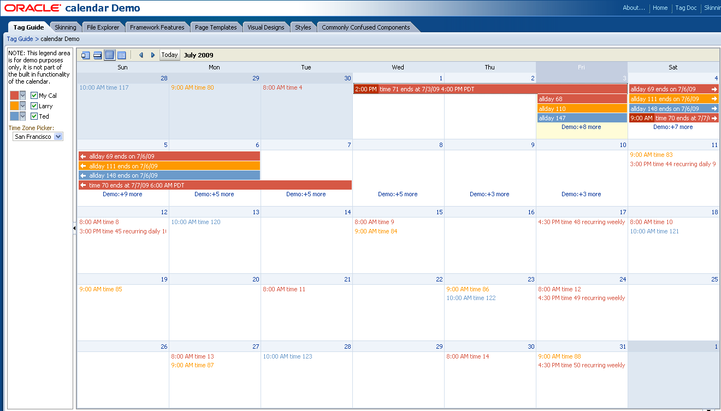Show Demo:+7 more events link
The height and width of the screenshot is (411, 721).
point(673,127)
